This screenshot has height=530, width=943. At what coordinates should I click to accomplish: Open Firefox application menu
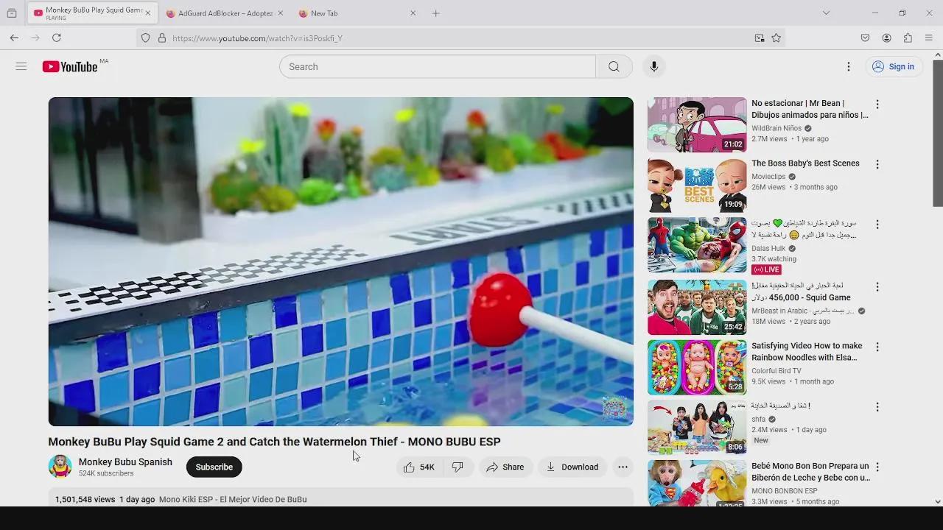click(928, 38)
